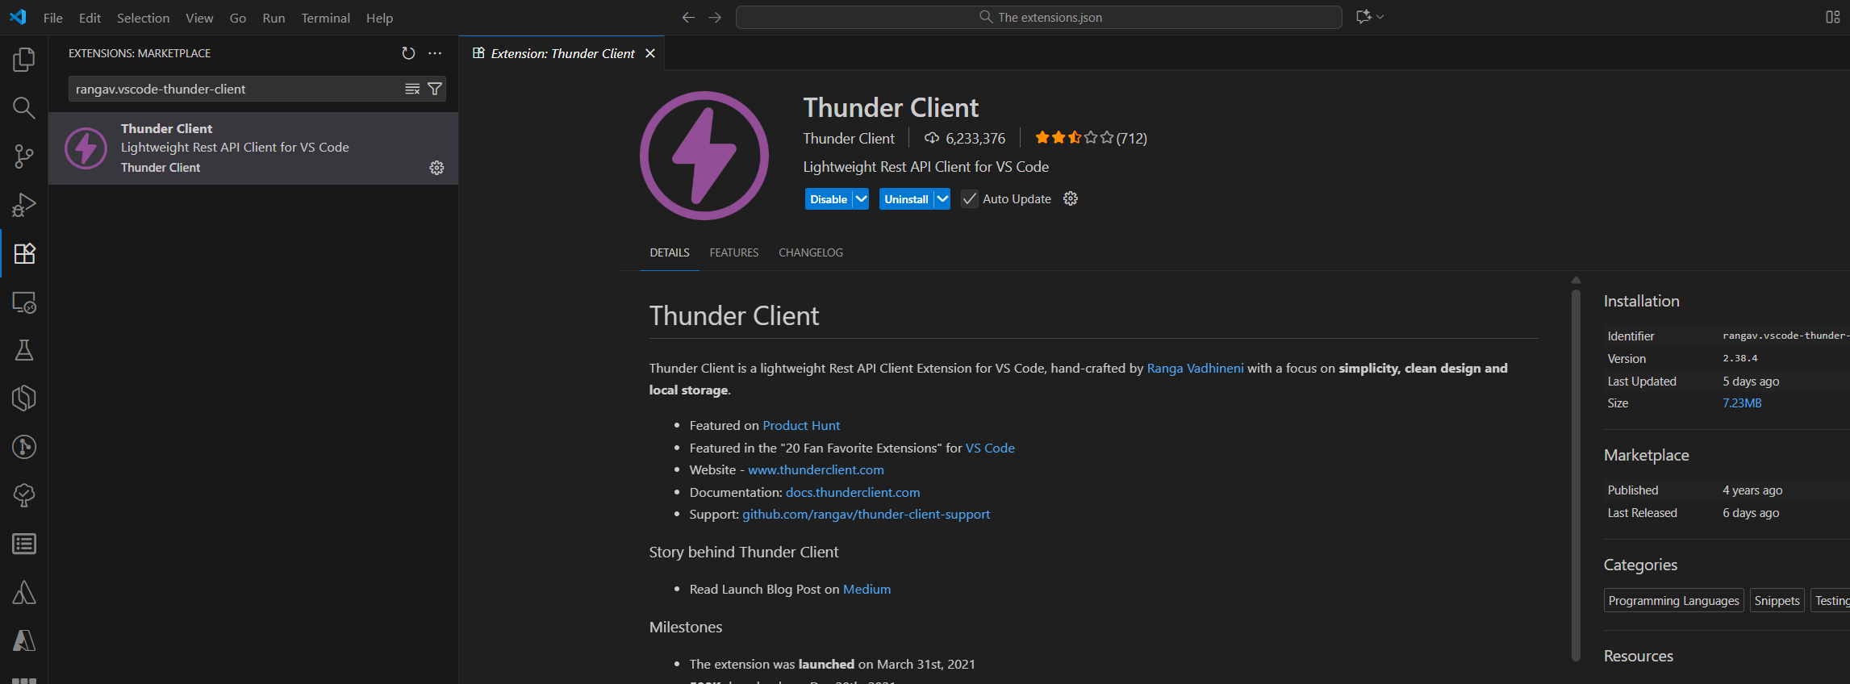Image resolution: width=1850 pixels, height=684 pixels.
Task: Open the Copilot chat icon in title bar
Action: [1363, 17]
